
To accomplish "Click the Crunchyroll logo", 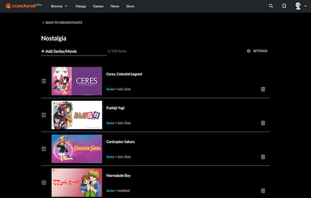I will 24,6.
